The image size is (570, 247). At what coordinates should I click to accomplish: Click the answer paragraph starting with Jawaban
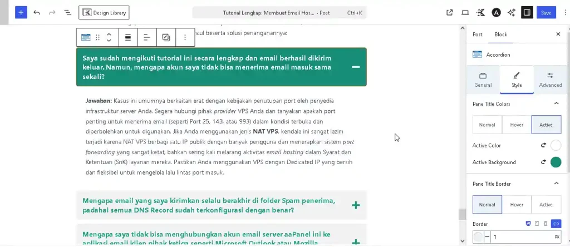point(220,136)
